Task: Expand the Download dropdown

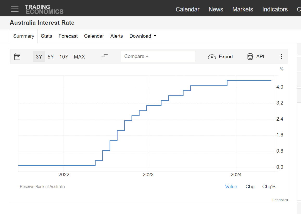Action: tap(143, 36)
